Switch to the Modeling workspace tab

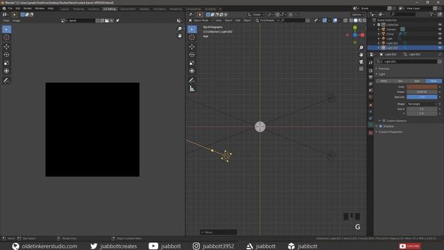coord(78,9)
